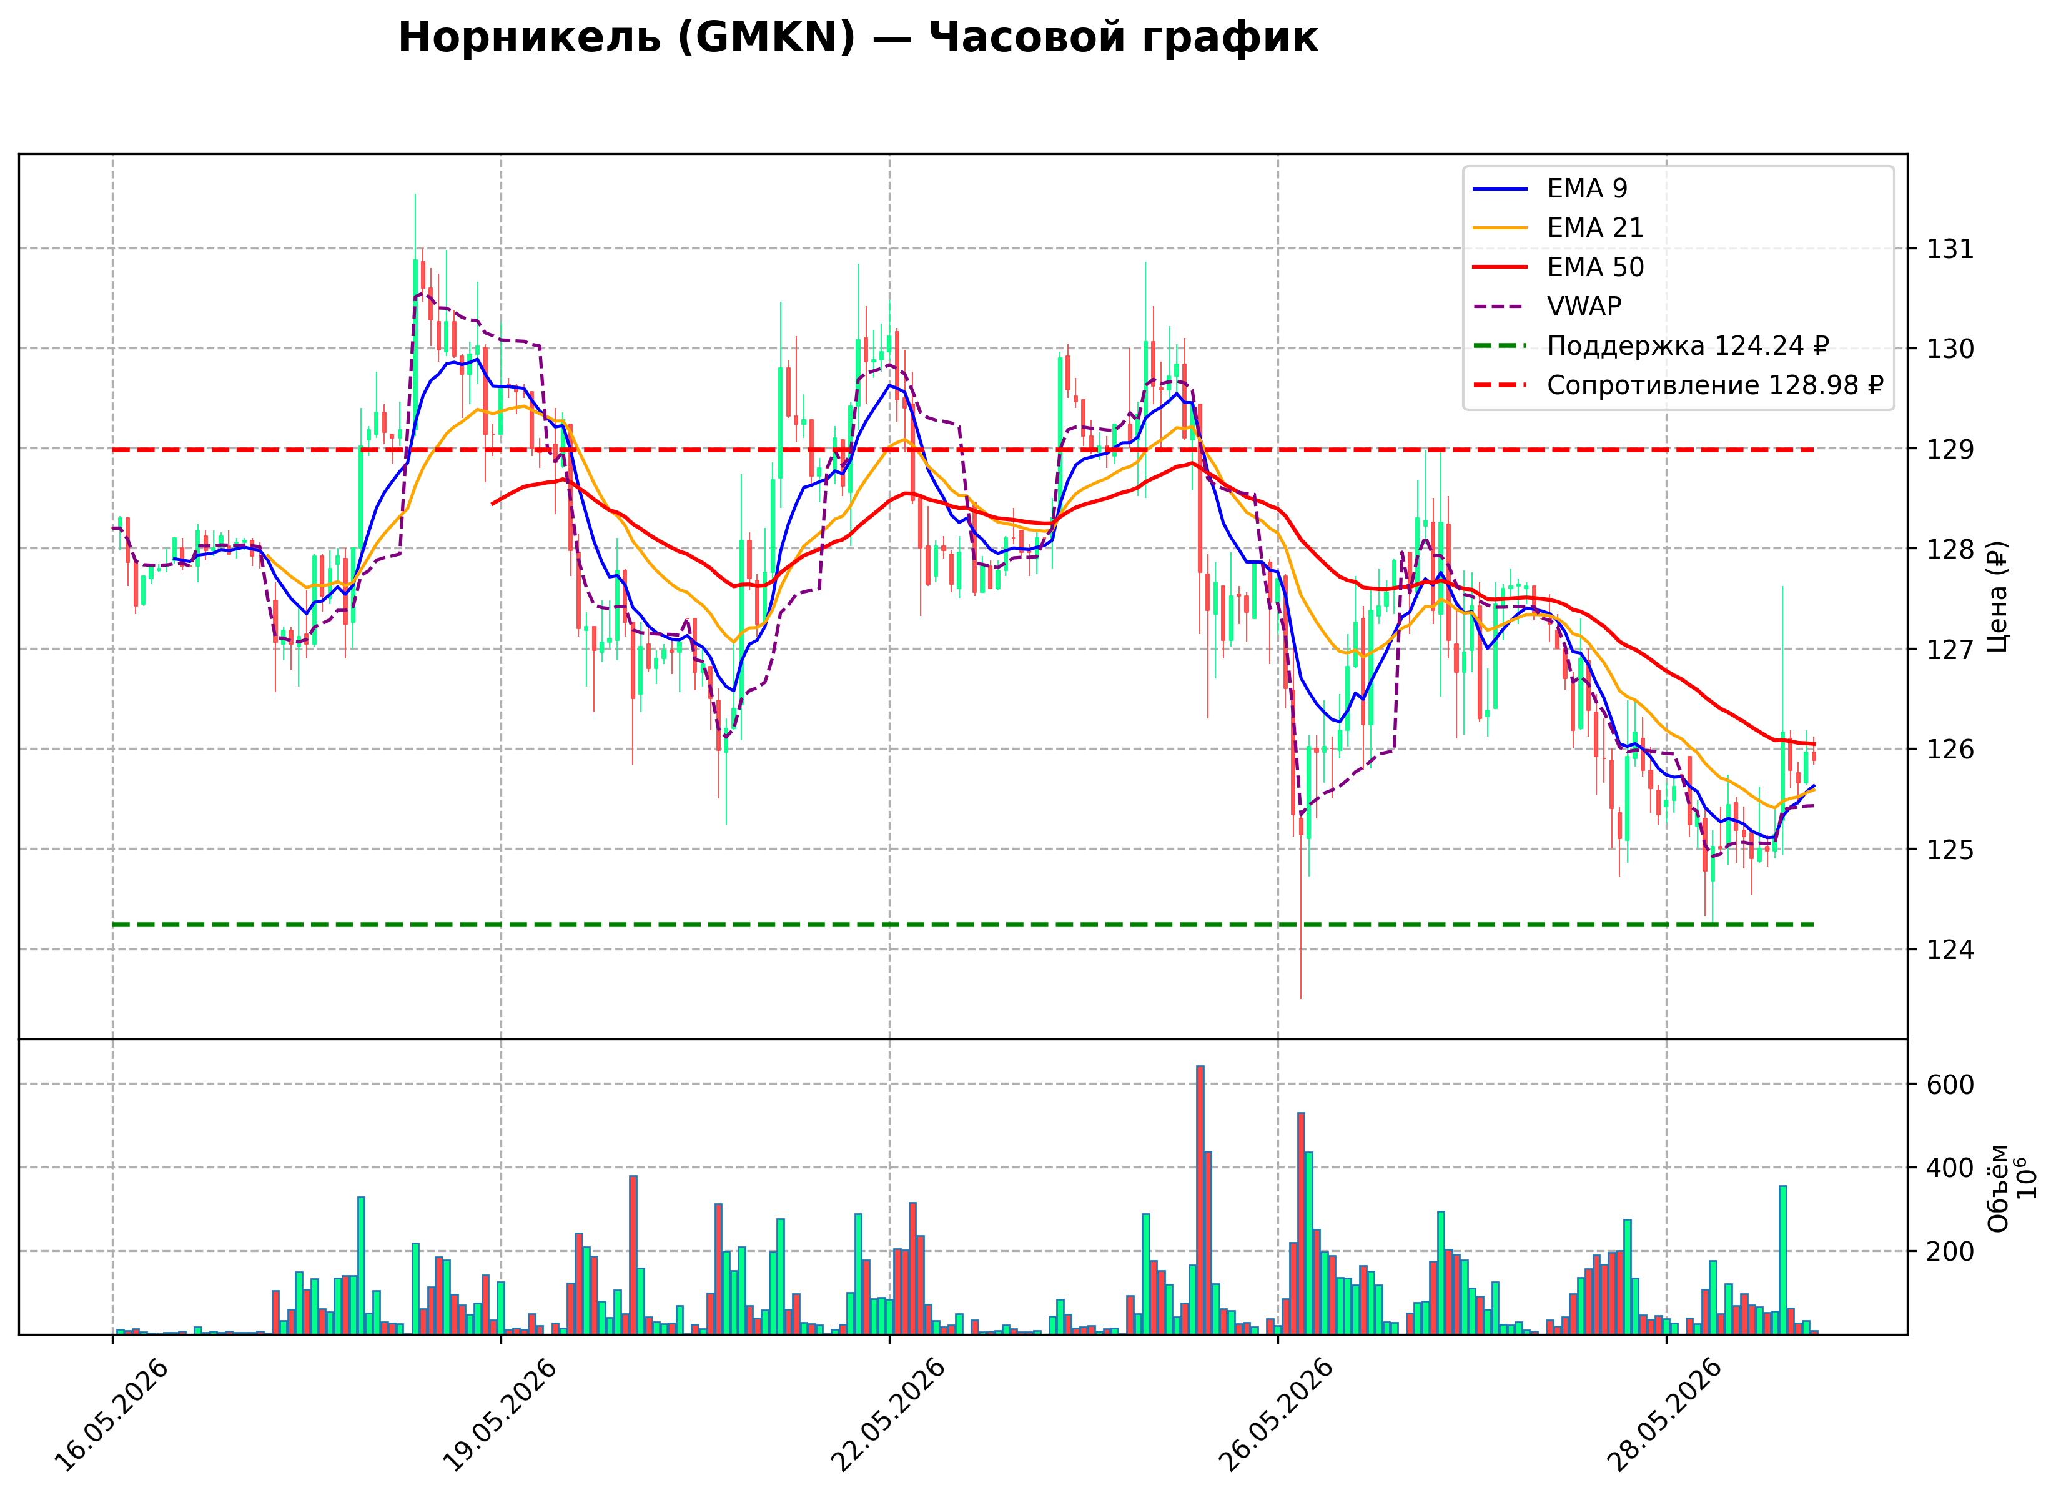The image size is (2061, 1495).
Task: Click volume axis label 400
Action: pyautogui.click(x=1951, y=1168)
